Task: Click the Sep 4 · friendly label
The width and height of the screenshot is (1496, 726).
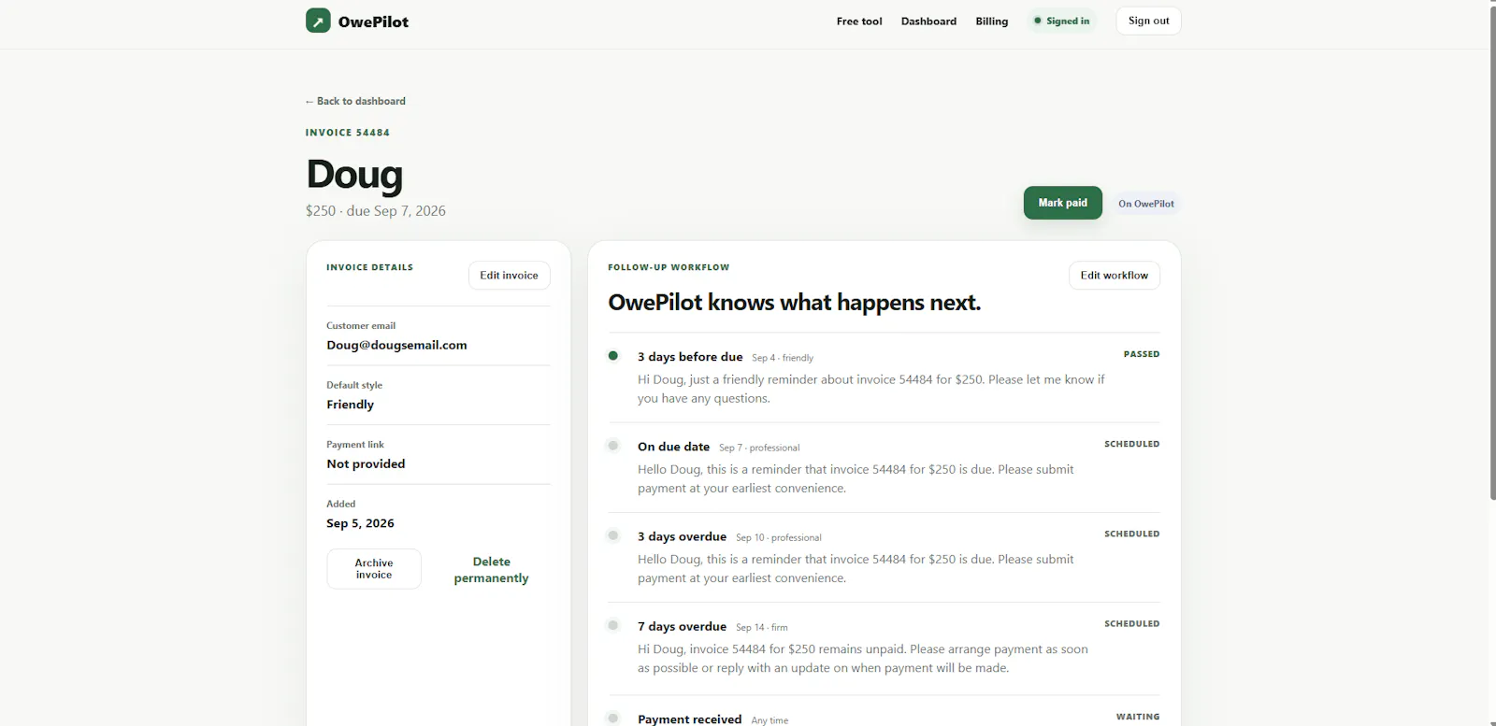Action: click(783, 358)
